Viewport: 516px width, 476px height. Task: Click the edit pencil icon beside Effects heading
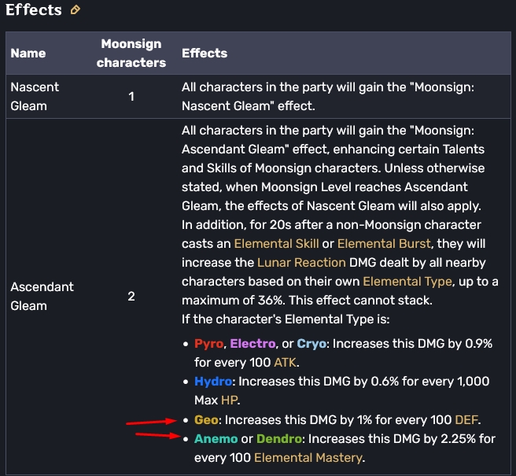[x=76, y=11]
